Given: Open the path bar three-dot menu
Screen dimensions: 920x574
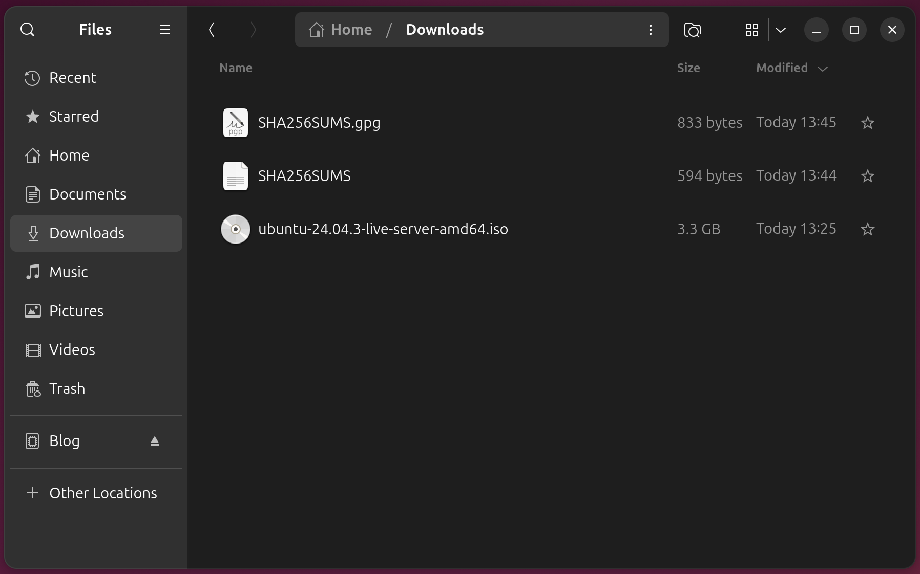Looking at the screenshot, I should [650, 30].
